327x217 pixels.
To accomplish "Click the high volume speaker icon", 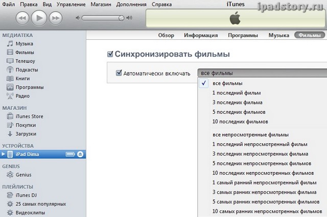I will [x=129, y=18].
